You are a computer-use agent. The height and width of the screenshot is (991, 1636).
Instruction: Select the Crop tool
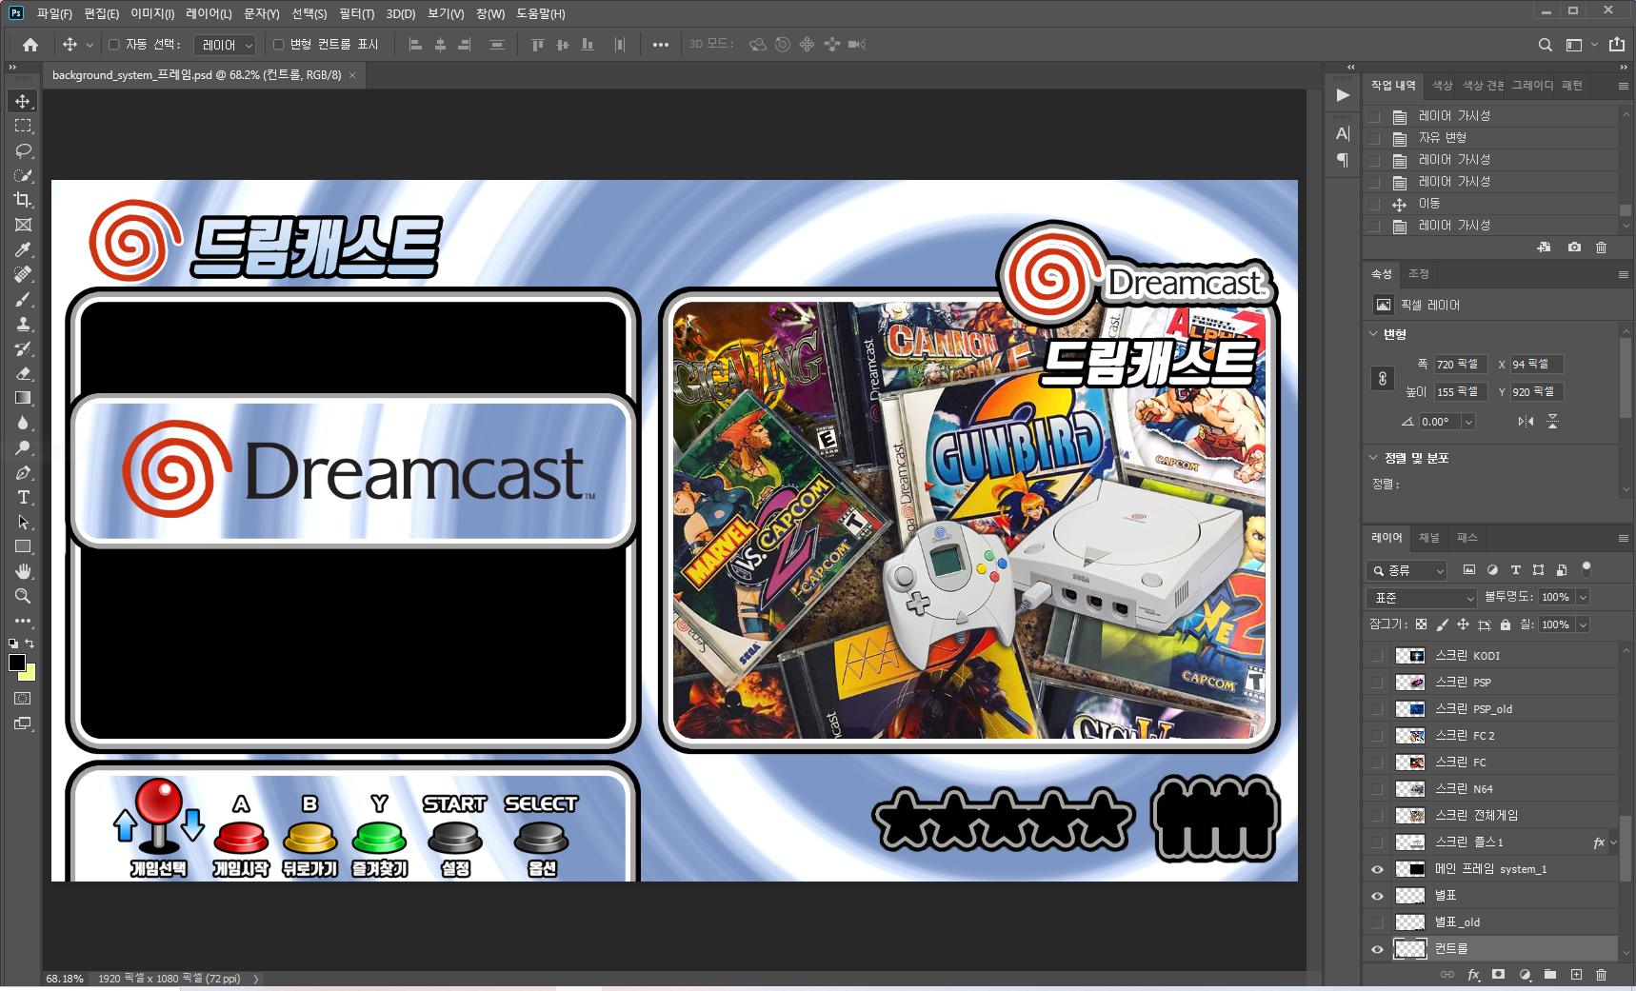(x=23, y=200)
